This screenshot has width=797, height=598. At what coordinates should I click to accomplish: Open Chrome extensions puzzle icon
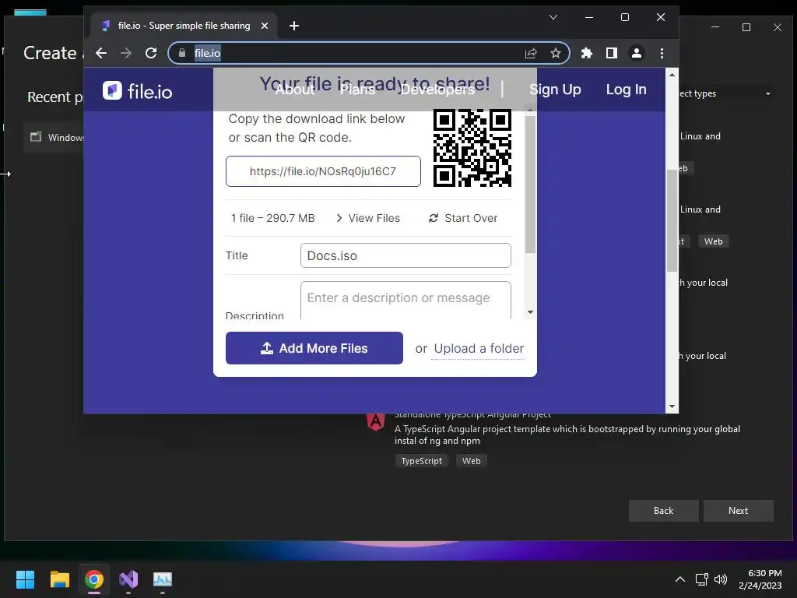[587, 53]
